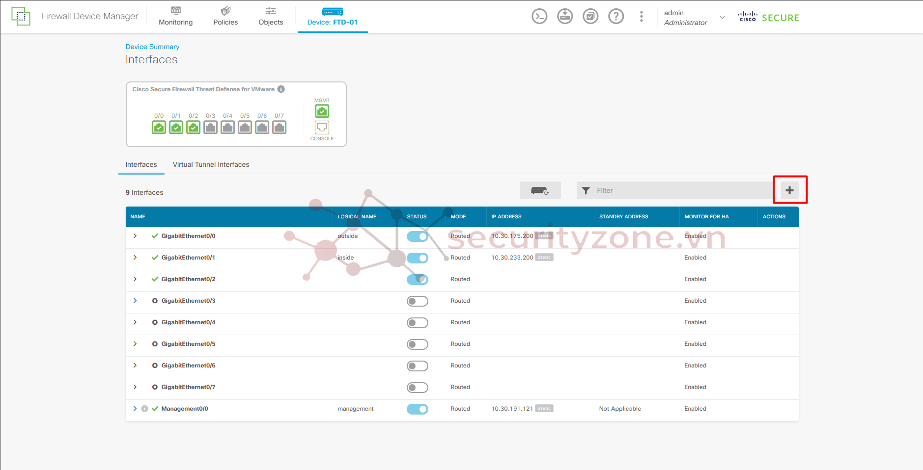Toggle the GigabitEthernet0/1 status switch
The width and height of the screenshot is (923, 470).
pos(417,258)
